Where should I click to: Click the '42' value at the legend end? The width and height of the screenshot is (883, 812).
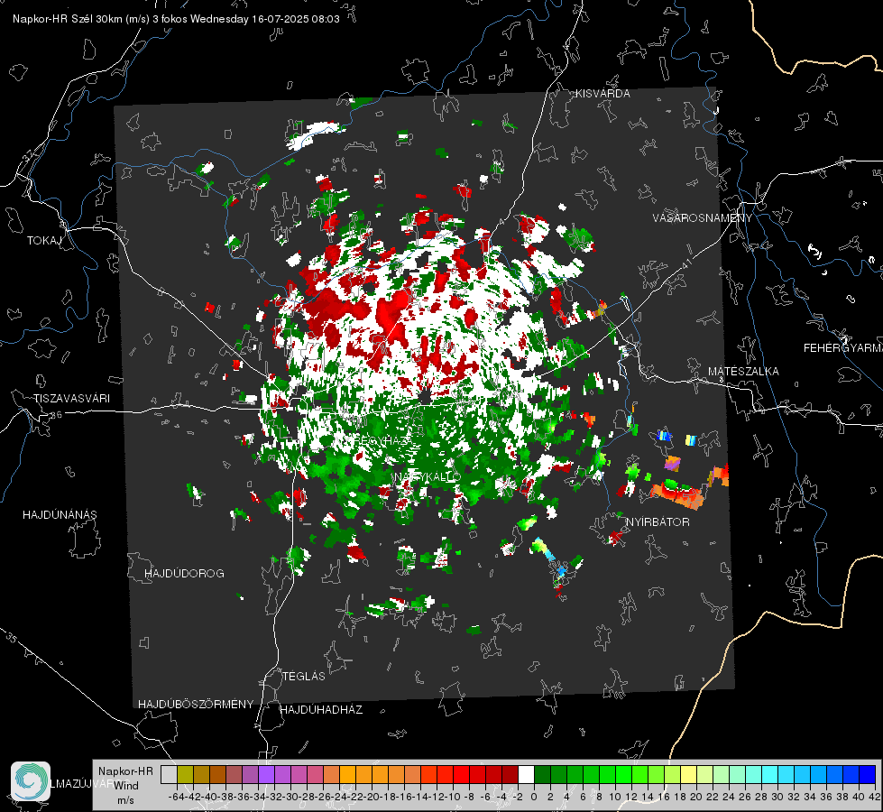click(875, 797)
